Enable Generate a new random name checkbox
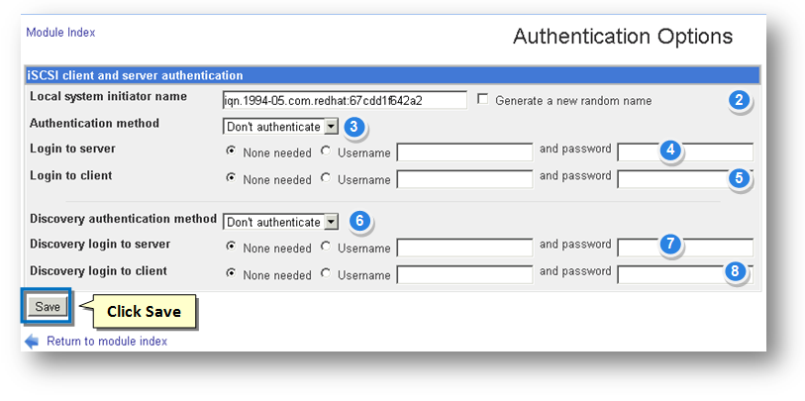Viewport: 805px width, 401px height. coord(482,99)
